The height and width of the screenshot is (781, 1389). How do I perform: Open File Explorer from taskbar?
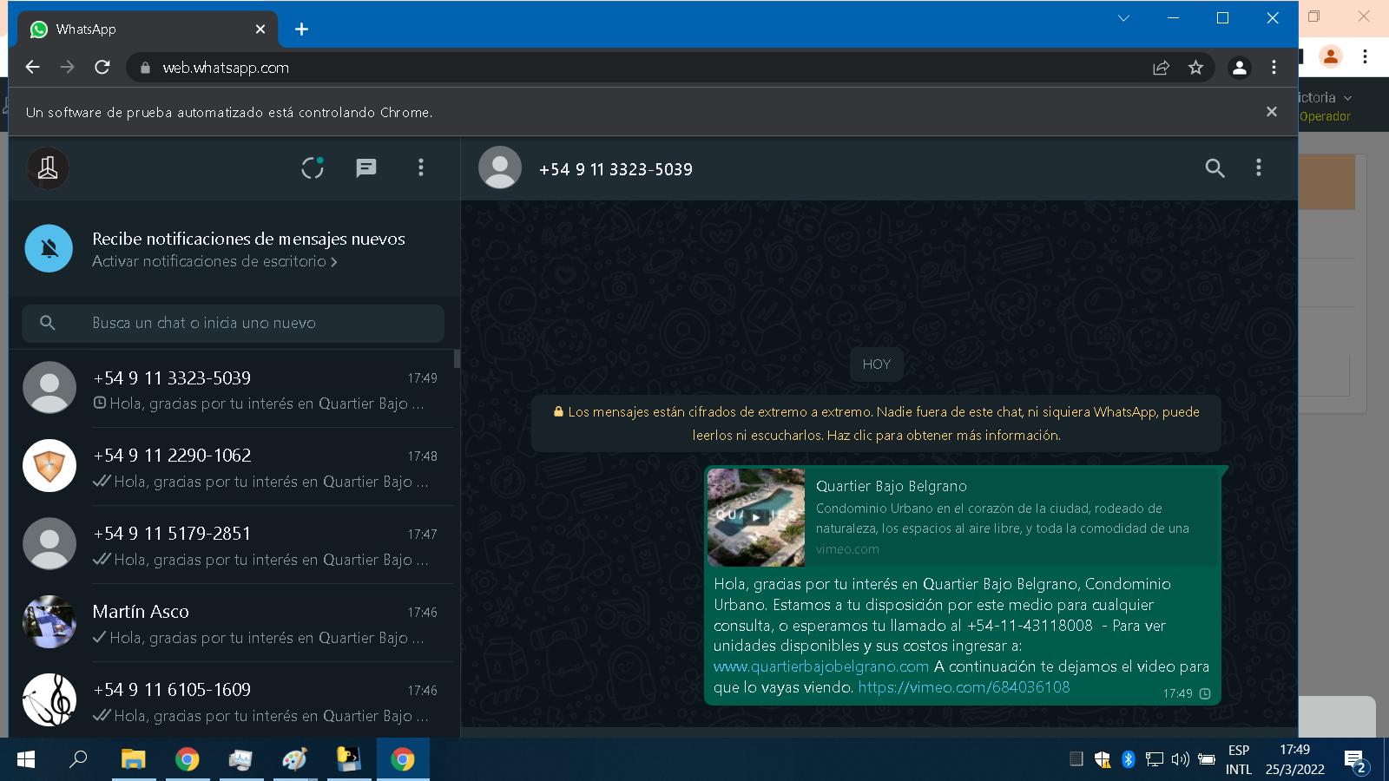pyautogui.click(x=133, y=759)
